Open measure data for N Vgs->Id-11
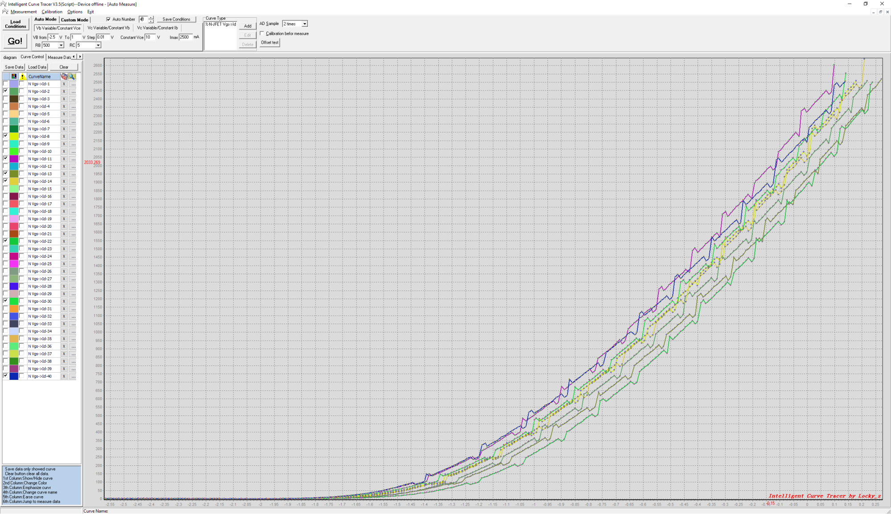 point(73,159)
